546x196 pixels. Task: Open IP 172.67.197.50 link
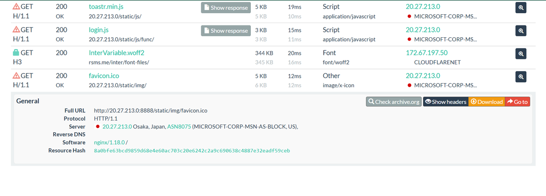click(x=426, y=53)
